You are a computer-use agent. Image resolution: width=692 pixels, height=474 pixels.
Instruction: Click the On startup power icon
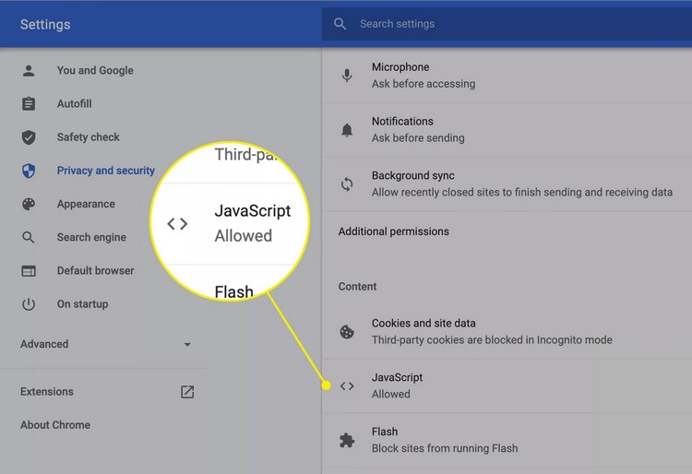(29, 304)
